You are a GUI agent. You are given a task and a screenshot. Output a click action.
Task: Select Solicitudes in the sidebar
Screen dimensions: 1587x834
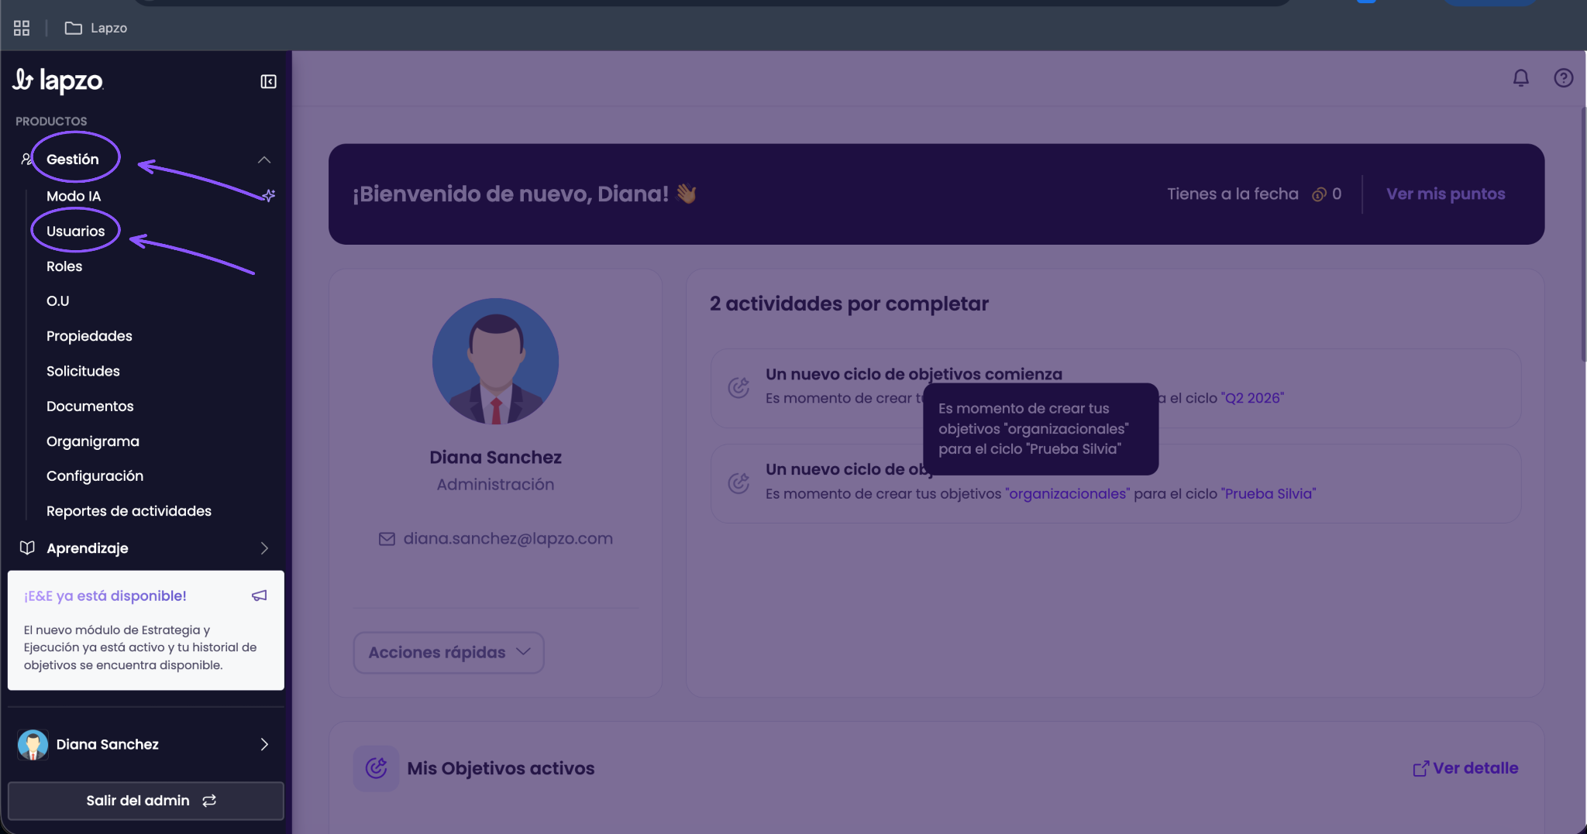pos(83,371)
